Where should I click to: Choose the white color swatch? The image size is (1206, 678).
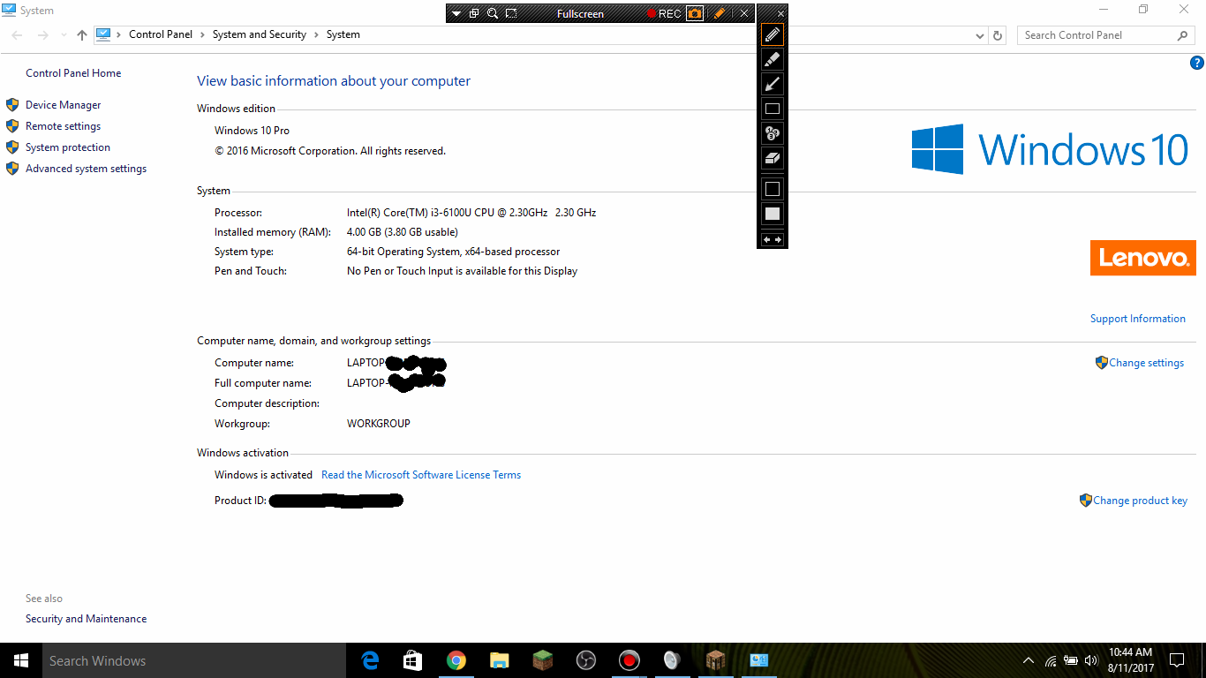(773, 214)
